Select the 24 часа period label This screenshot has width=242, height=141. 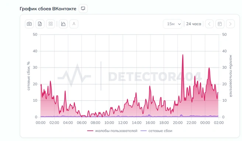pos(194,24)
